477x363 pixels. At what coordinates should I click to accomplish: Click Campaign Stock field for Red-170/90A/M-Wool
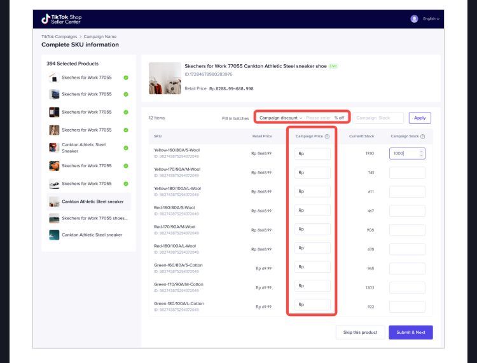click(407, 230)
